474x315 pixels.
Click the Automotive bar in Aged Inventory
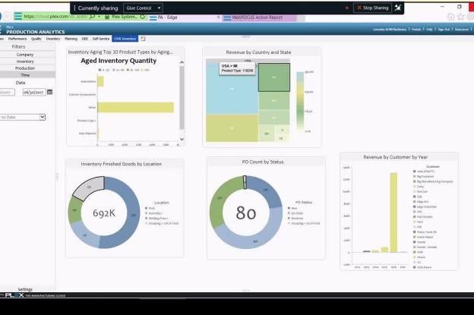[100, 81]
